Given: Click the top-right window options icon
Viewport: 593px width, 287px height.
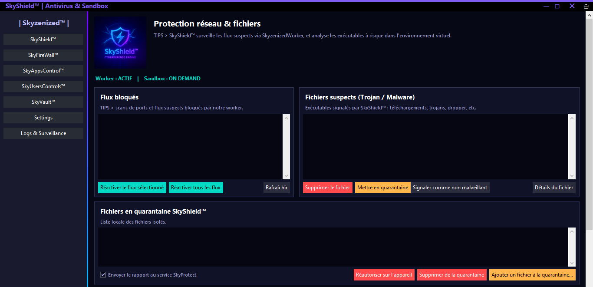Looking at the screenshot, I should point(586,6).
